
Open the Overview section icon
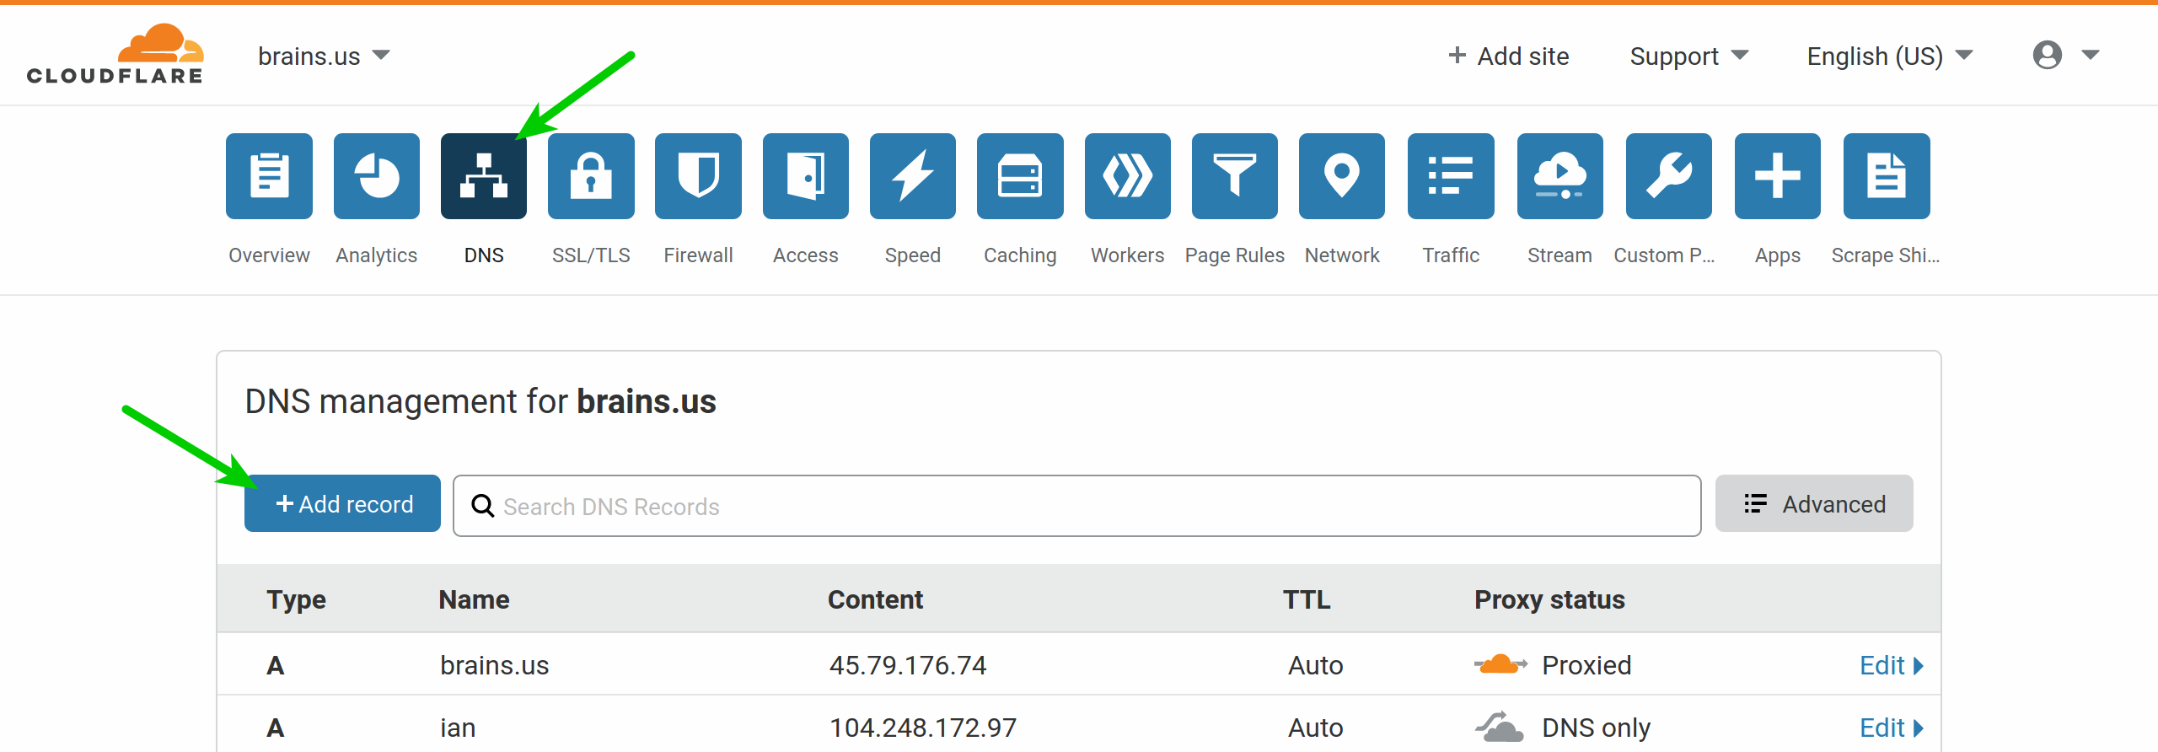(269, 176)
